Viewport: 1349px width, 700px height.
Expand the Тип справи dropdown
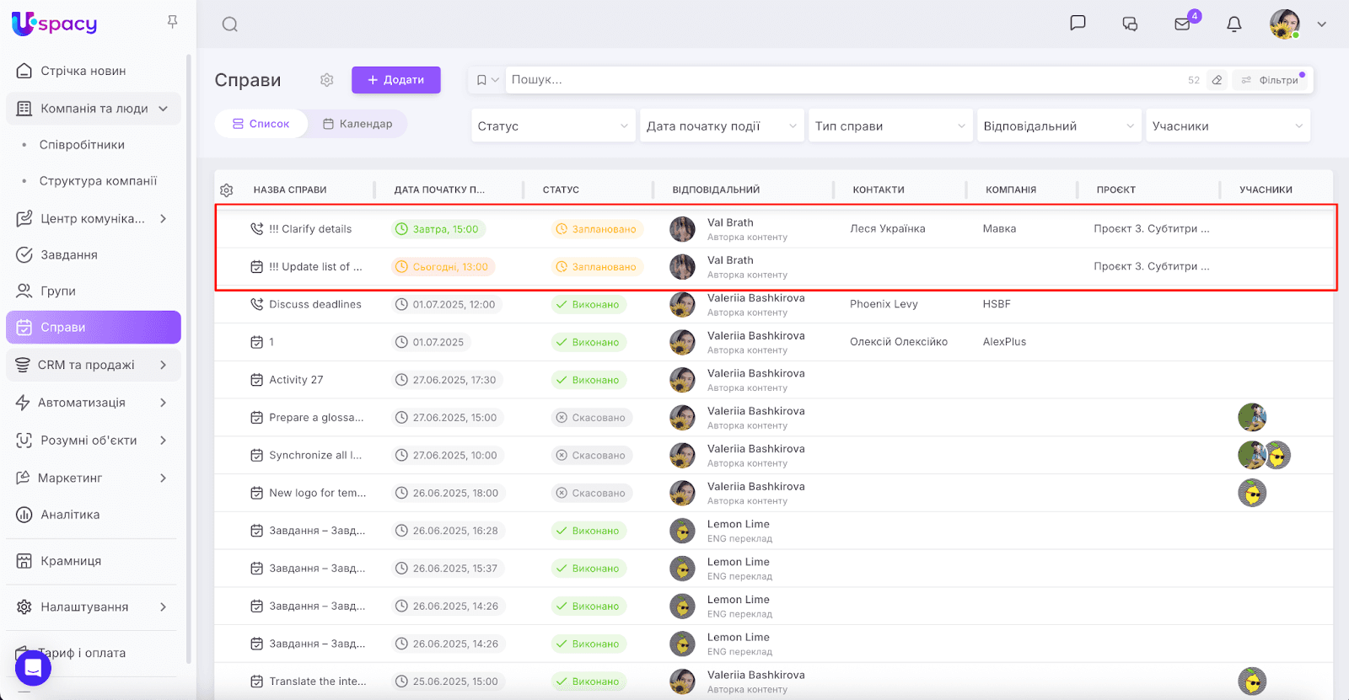click(x=889, y=126)
